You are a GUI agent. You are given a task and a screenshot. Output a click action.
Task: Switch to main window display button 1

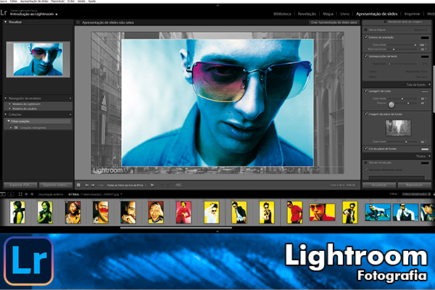coord(2,194)
